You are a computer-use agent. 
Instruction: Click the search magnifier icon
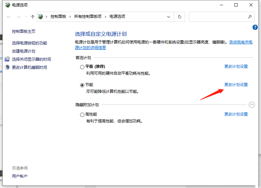[x=250, y=17]
